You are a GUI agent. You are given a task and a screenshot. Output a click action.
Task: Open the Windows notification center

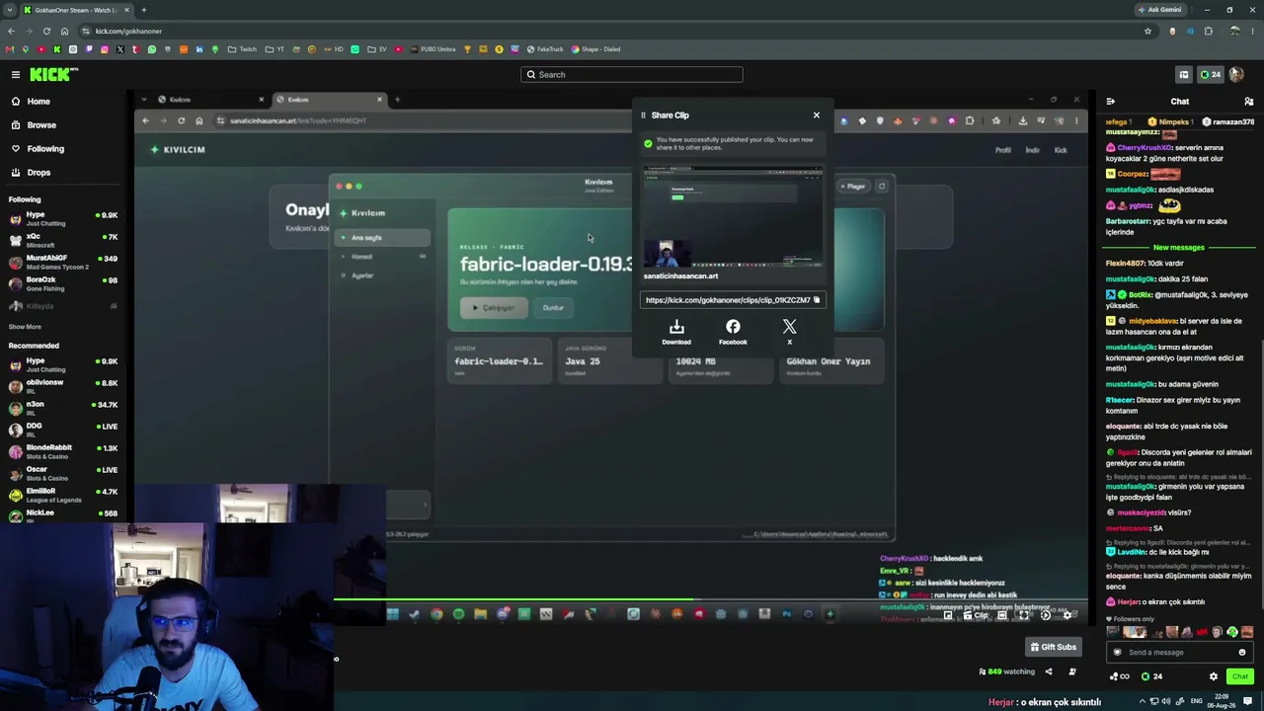point(1248,701)
